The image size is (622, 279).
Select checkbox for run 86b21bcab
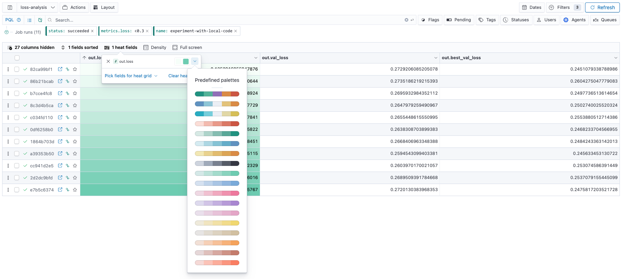coord(17,81)
